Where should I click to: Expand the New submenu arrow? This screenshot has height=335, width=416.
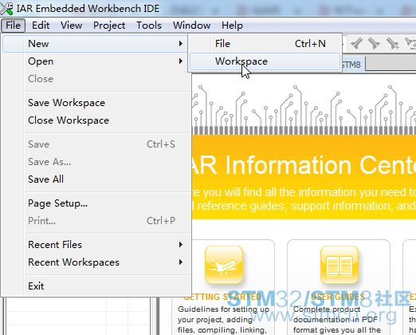click(x=181, y=44)
